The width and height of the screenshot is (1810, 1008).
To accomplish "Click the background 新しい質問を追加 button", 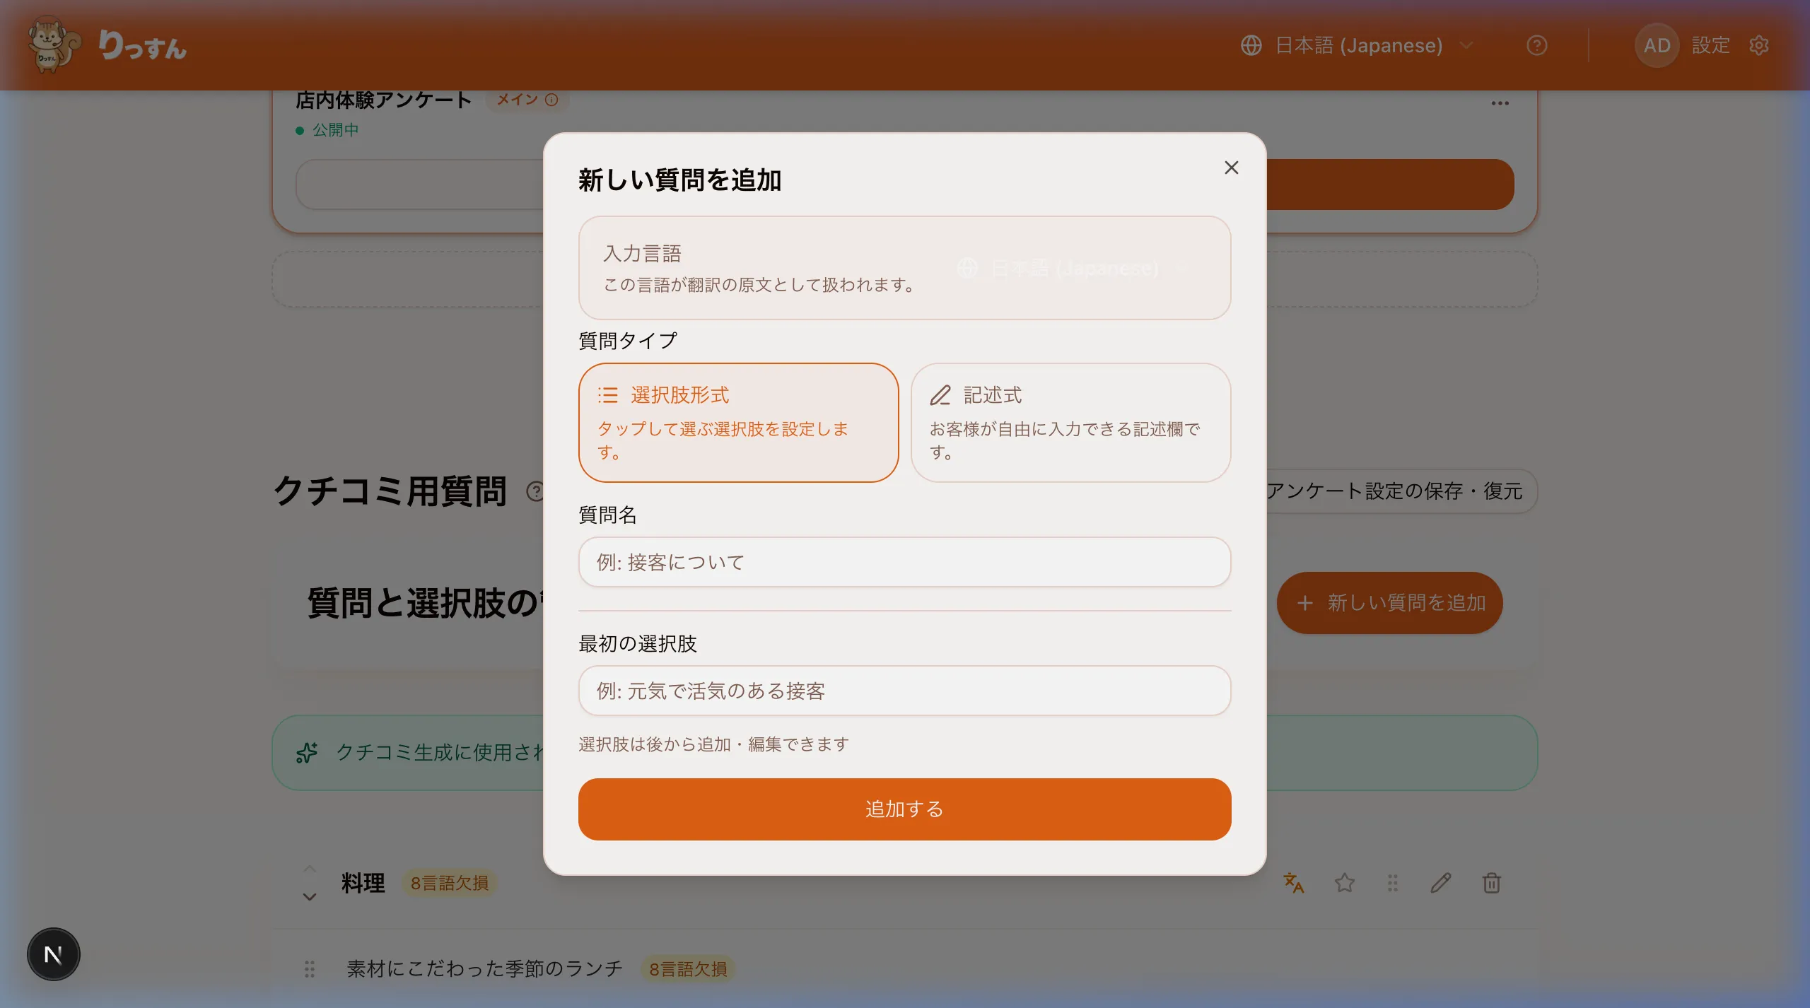I will coord(1389,603).
